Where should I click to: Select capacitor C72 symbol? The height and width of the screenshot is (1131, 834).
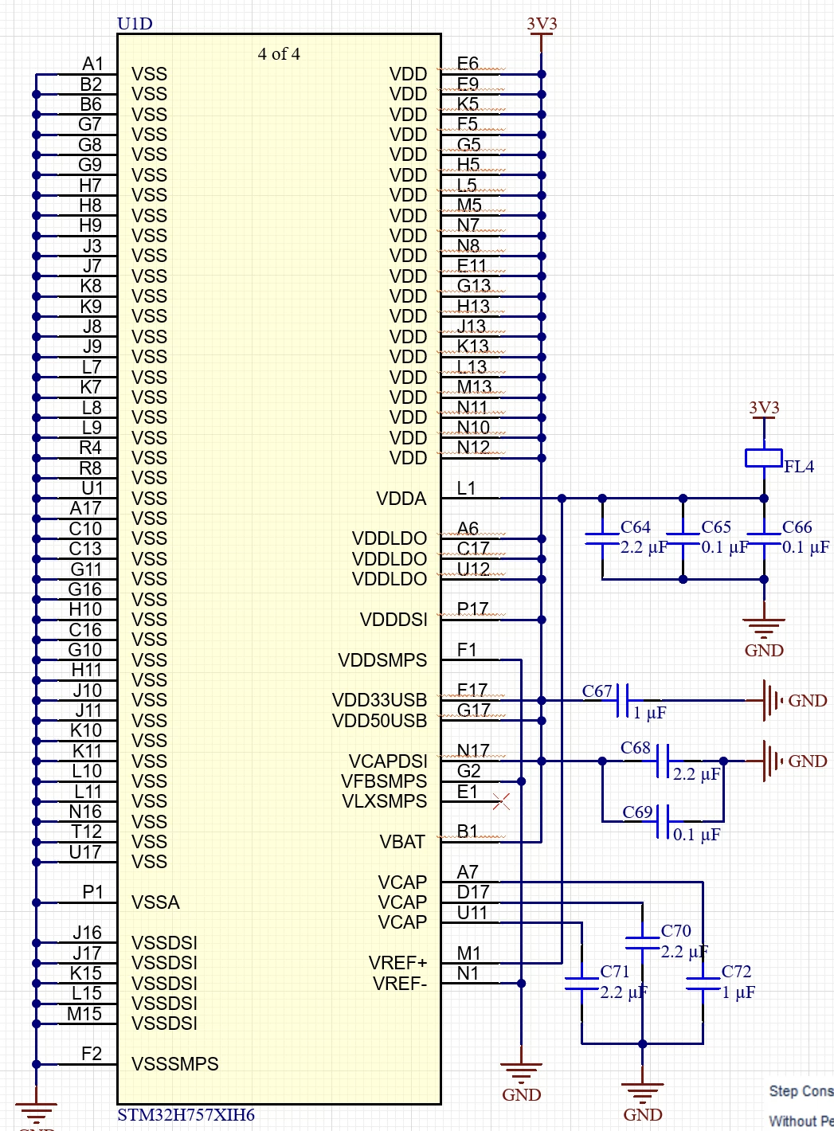pyautogui.click(x=703, y=984)
